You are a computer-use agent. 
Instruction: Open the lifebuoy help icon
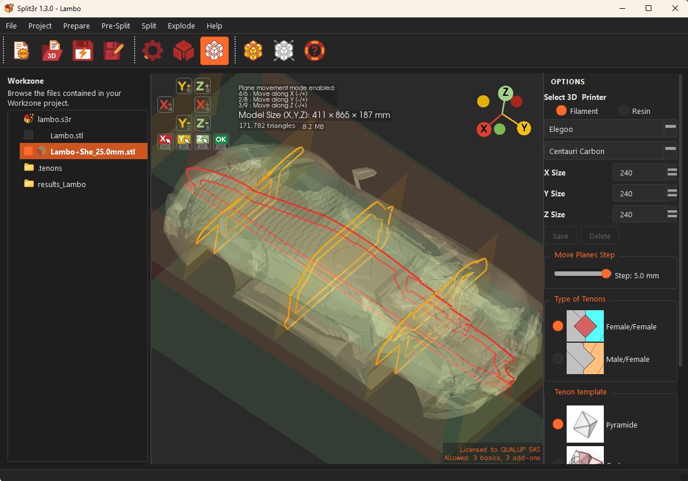pos(314,51)
